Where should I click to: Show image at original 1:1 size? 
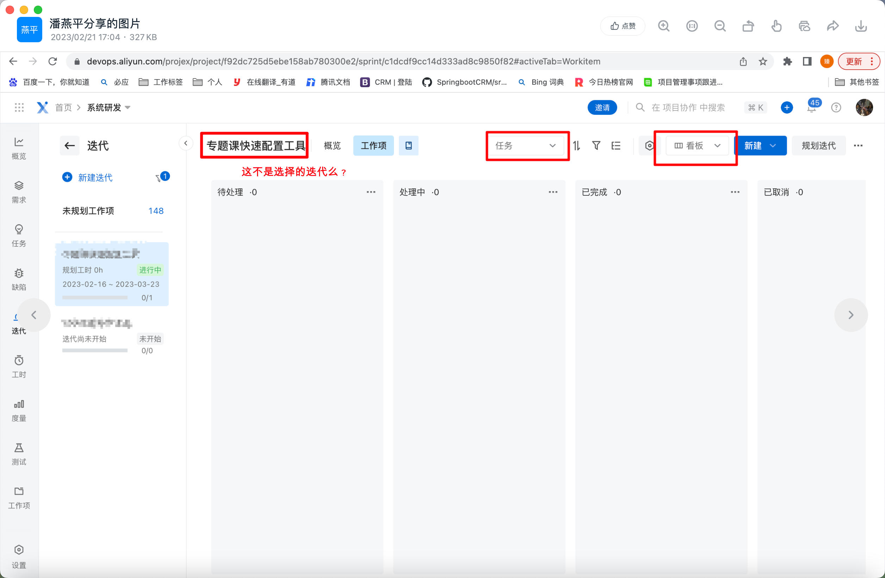coord(692,26)
